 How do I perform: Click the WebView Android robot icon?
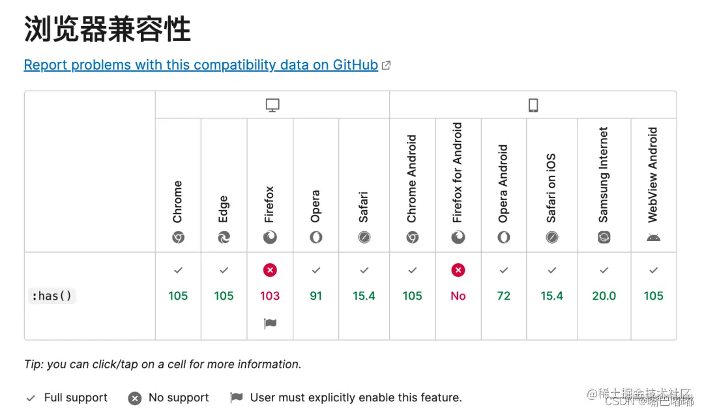pyautogui.click(x=653, y=238)
